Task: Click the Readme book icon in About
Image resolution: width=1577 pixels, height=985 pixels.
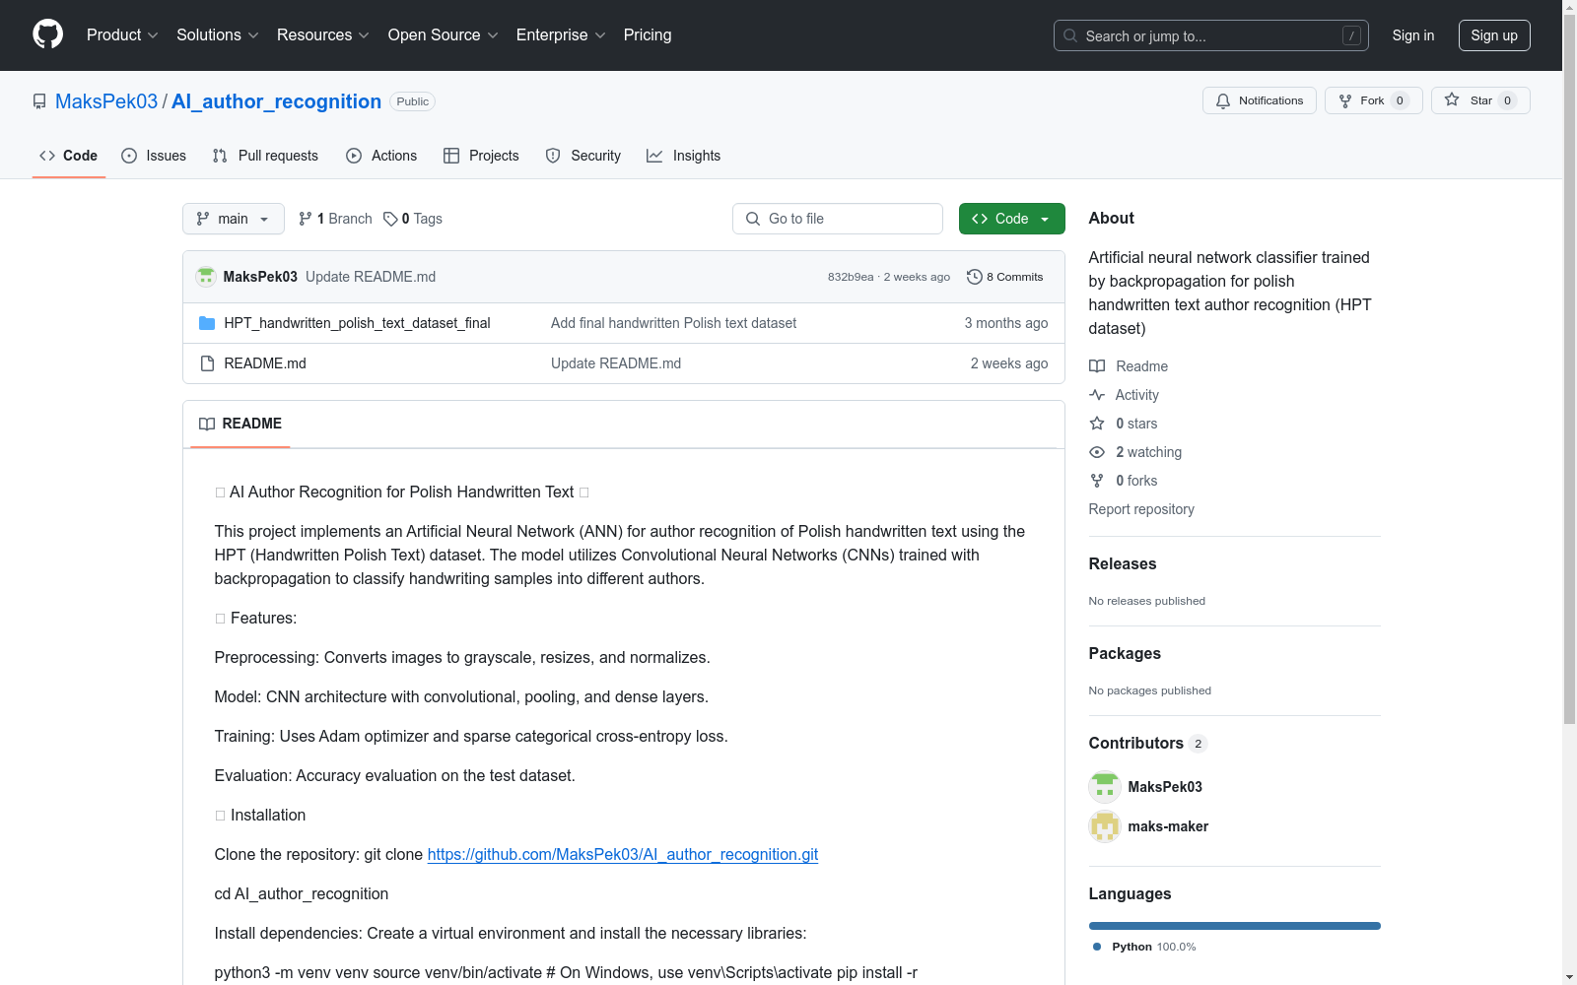Action: tap(1097, 366)
